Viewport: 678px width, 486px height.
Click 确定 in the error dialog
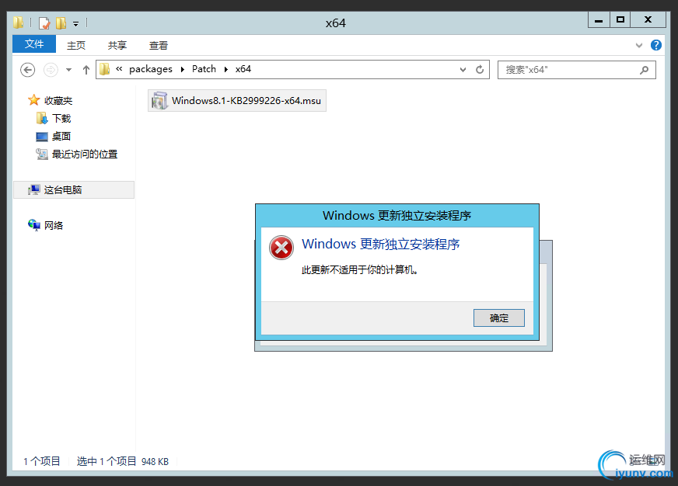(499, 318)
